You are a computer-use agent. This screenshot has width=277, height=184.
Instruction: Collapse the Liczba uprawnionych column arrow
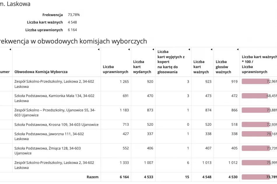129,49
